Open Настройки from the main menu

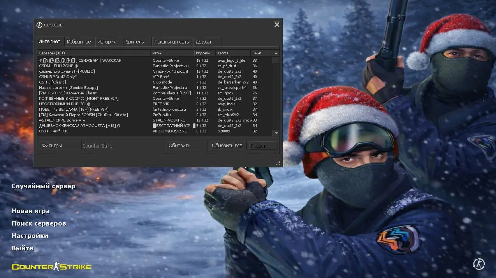(30, 236)
